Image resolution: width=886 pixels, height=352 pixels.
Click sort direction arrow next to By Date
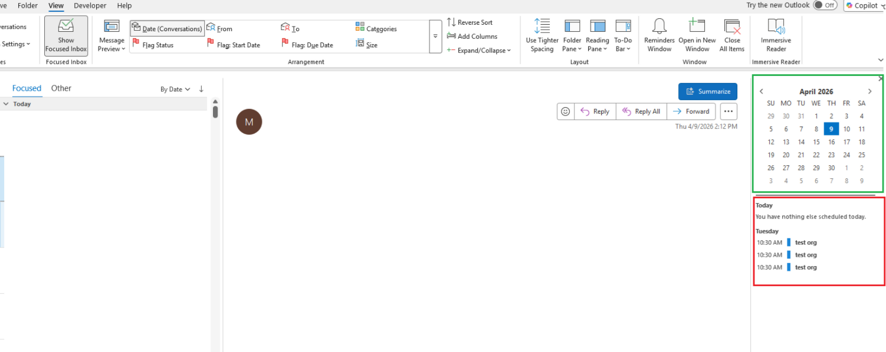(201, 89)
